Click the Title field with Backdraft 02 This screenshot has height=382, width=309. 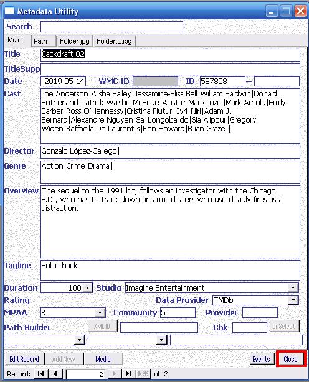170,55
